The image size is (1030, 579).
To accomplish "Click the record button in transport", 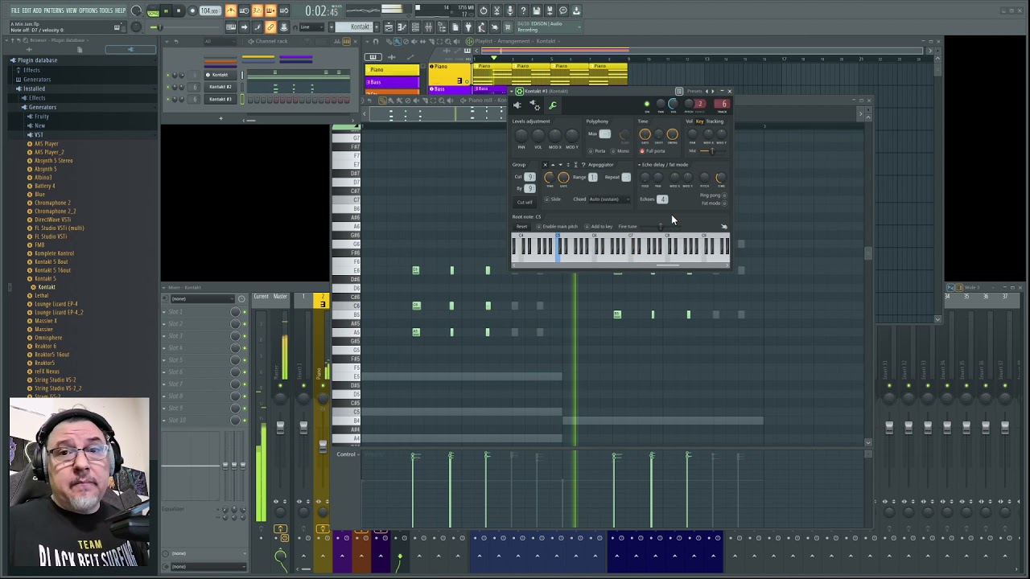I will (x=193, y=10).
